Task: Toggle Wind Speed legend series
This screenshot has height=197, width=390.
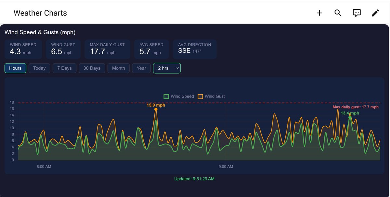Action: (x=179, y=96)
